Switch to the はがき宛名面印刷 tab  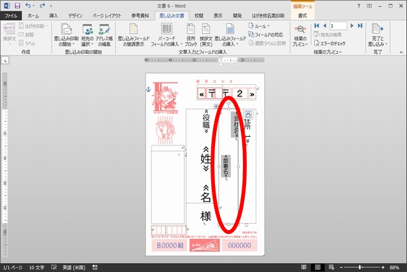[268, 16]
